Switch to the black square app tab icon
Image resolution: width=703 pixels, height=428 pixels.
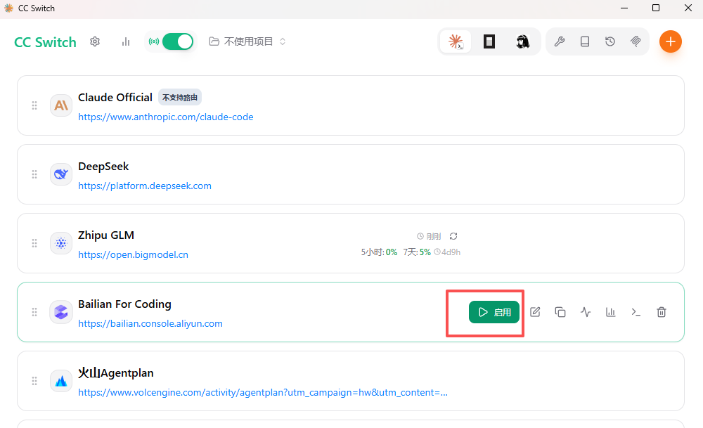tap(489, 41)
